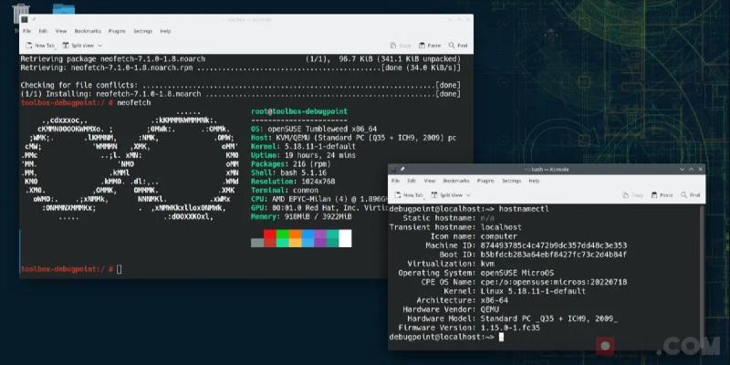The height and width of the screenshot is (365, 730).
Task: Click Split View in toolbox Konsole toolbar
Action: [x=78, y=46]
